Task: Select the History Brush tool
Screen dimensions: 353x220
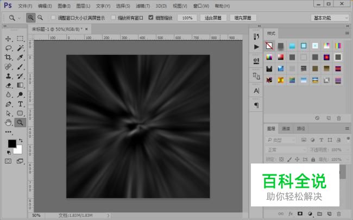Action: [20, 76]
